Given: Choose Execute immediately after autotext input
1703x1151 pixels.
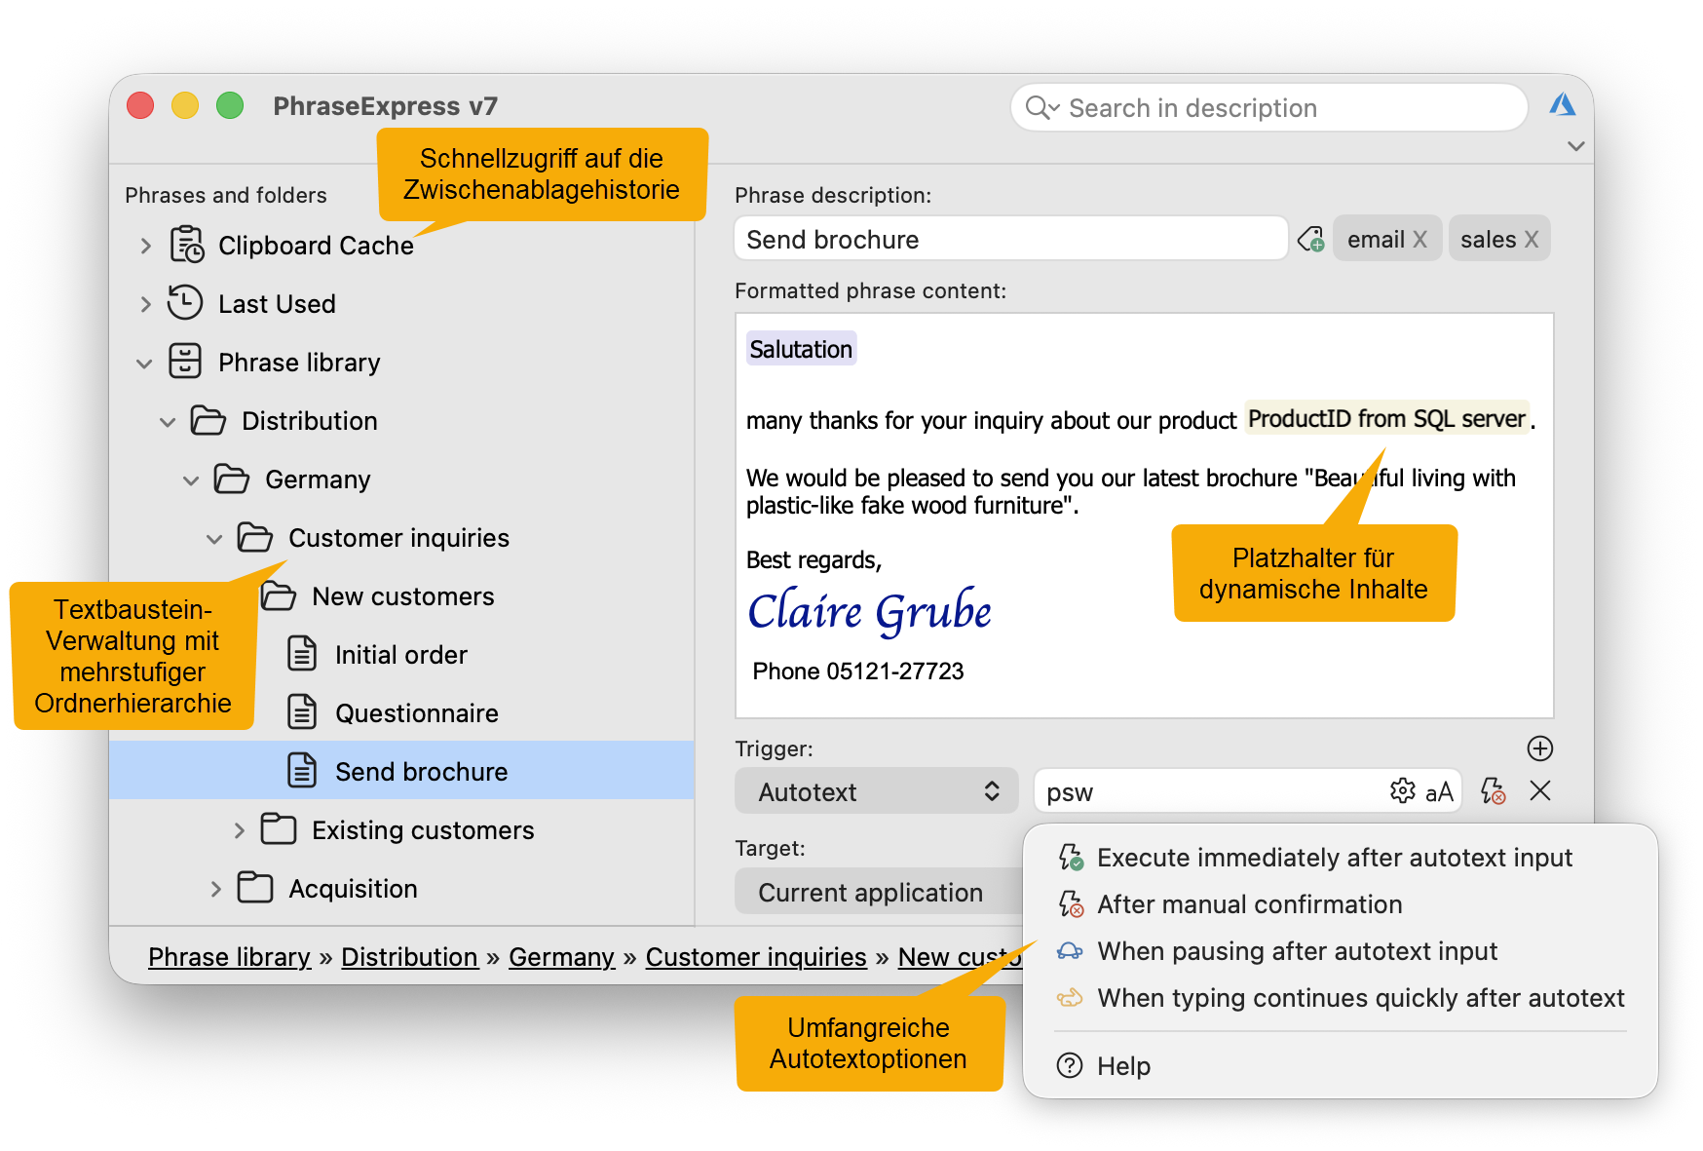Looking at the screenshot, I should pyautogui.click(x=1334, y=858).
